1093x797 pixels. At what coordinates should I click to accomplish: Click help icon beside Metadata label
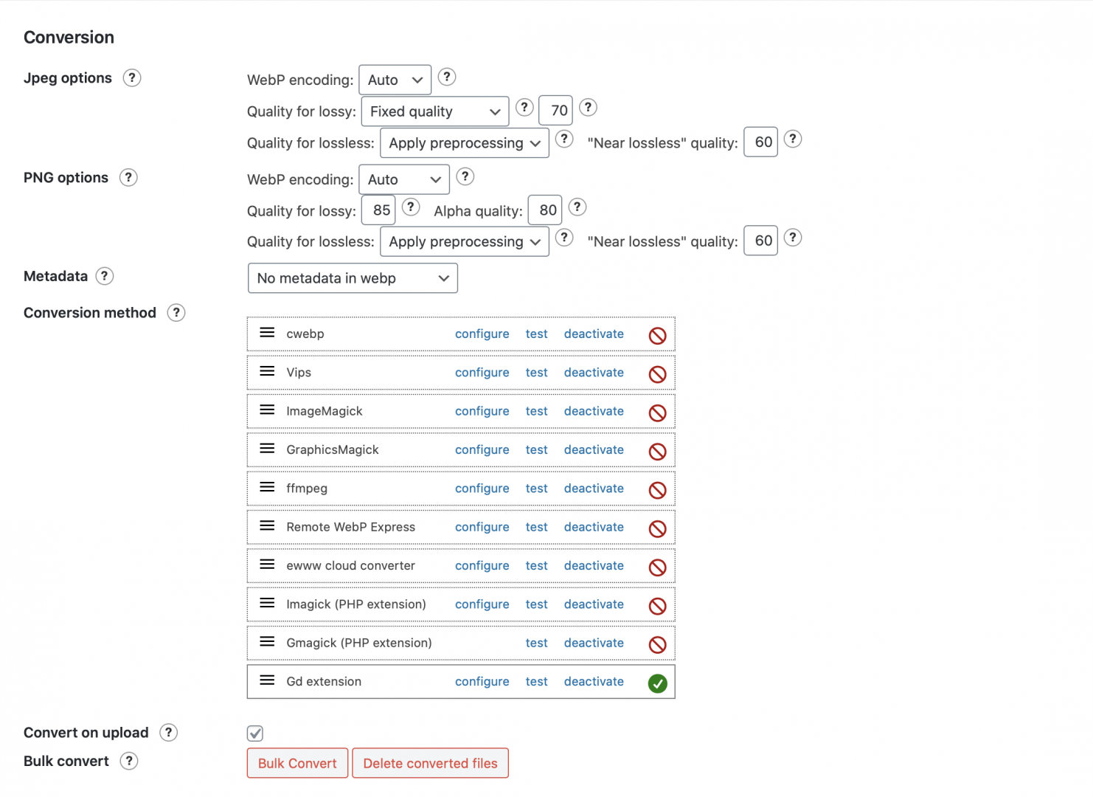click(105, 276)
